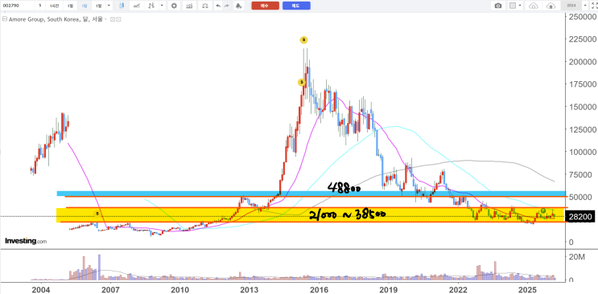The image size is (598, 294).
Task: Click the blue highlighted active interval button
Action: pyautogui.click(x=84, y=6)
